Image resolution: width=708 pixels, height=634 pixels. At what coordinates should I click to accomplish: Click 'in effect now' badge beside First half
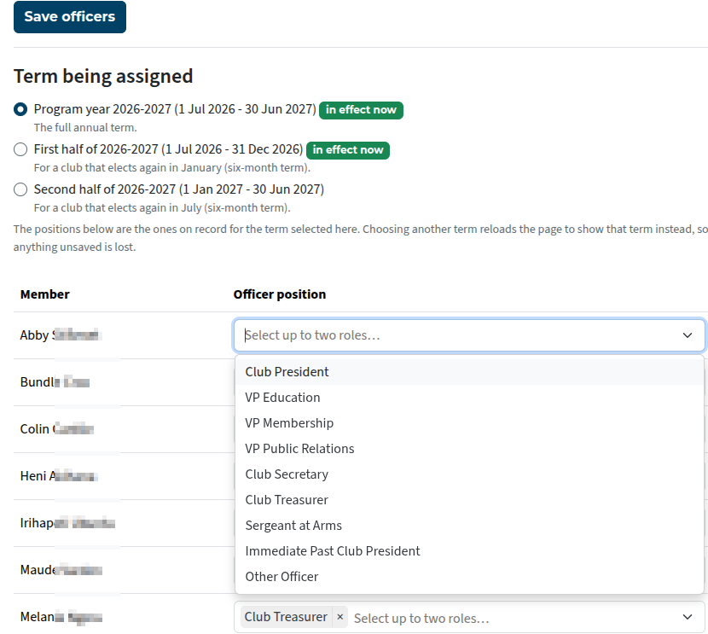click(348, 150)
